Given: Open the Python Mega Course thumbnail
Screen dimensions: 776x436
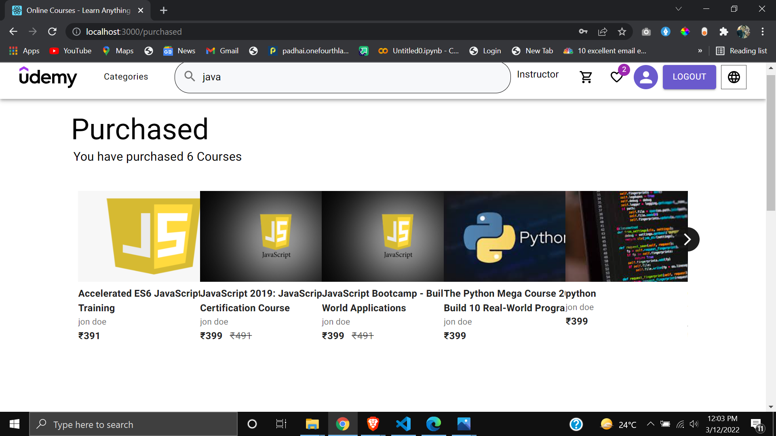Looking at the screenshot, I should pos(504,236).
